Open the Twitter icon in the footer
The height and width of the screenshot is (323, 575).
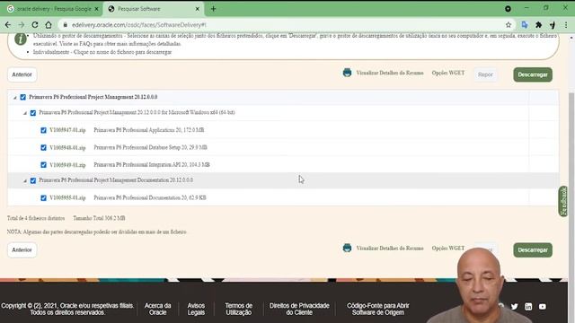coord(514,307)
